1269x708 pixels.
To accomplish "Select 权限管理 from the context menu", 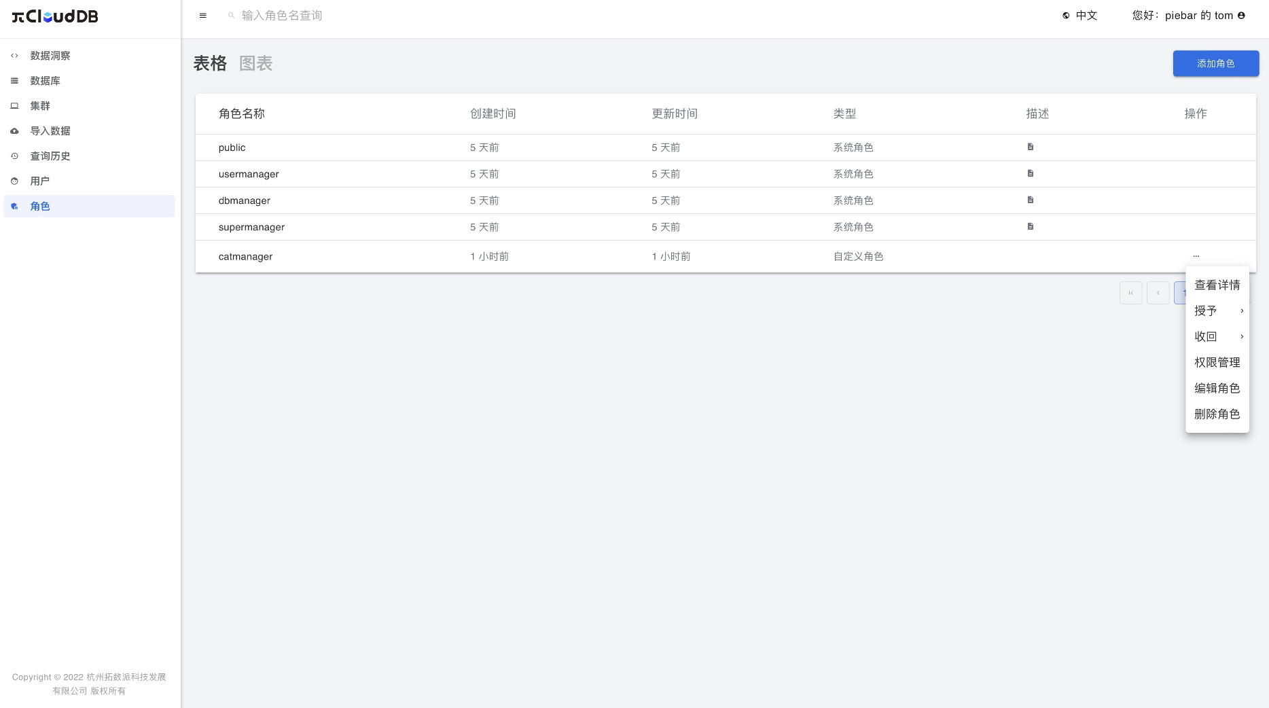I will (1217, 363).
